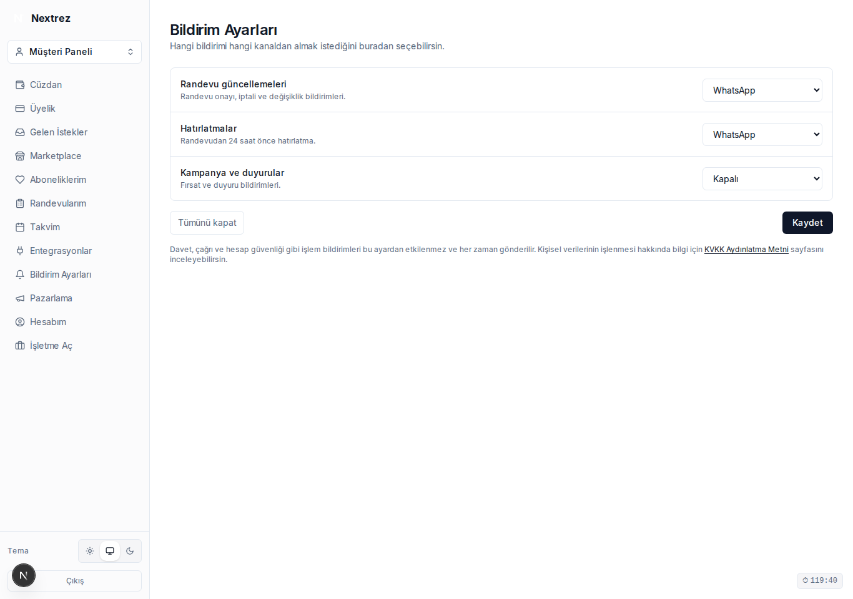Click the inbox icon for Gelen İstekler
853x599 pixels.
pyautogui.click(x=20, y=132)
